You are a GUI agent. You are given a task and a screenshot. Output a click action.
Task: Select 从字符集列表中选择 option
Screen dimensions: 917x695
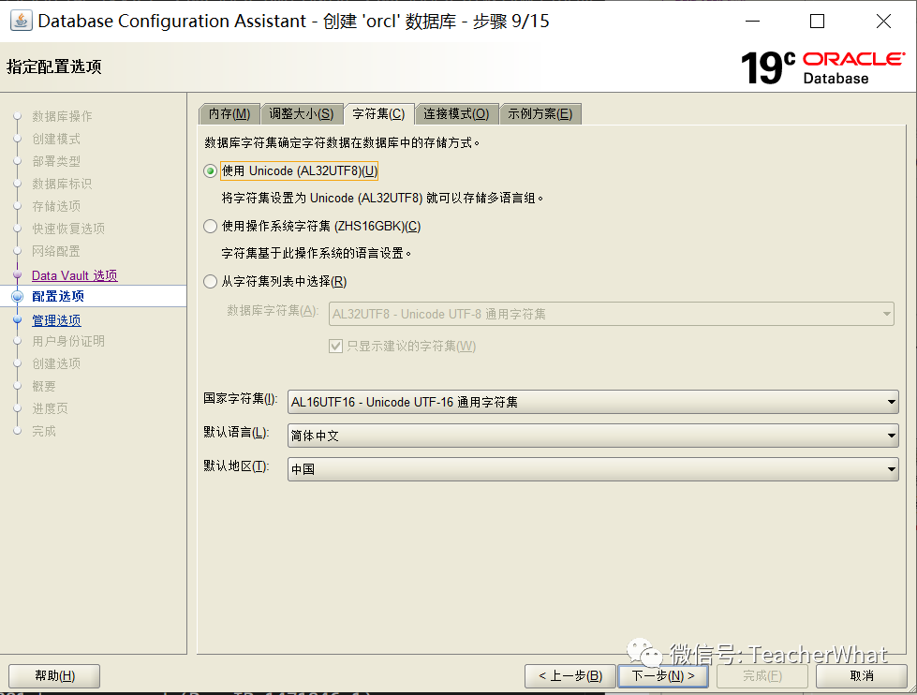(211, 281)
